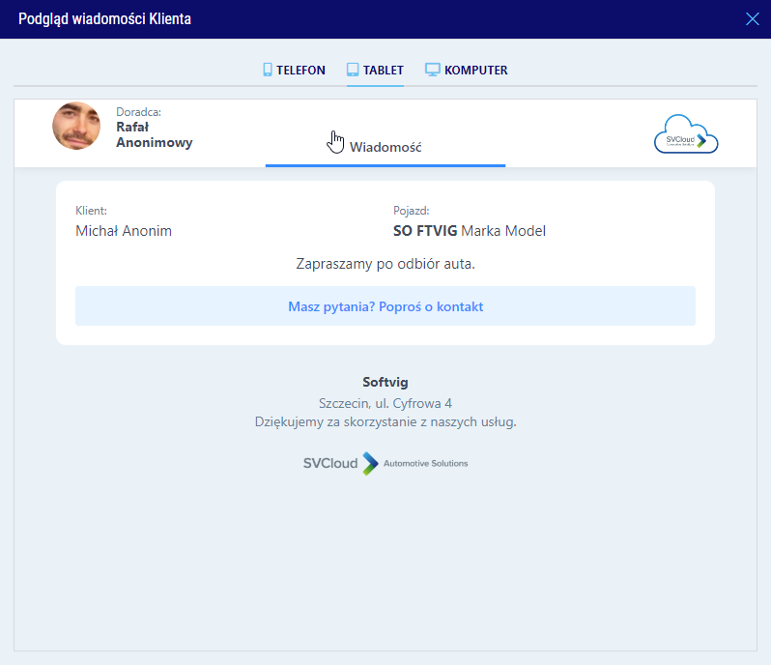Click the computer monitor icon

(x=433, y=71)
